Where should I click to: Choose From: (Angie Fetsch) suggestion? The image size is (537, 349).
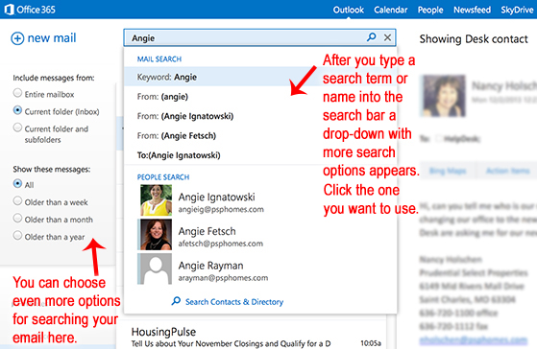pyautogui.click(x=260, y=136)
